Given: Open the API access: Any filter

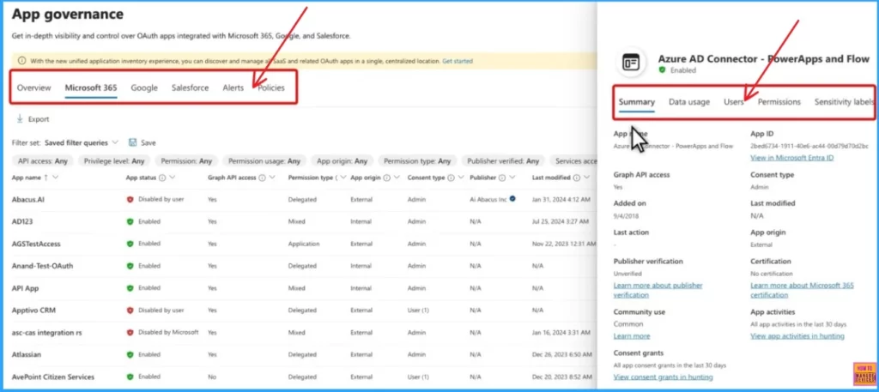Looking at the screenshot, I should (x=43, y=160).
